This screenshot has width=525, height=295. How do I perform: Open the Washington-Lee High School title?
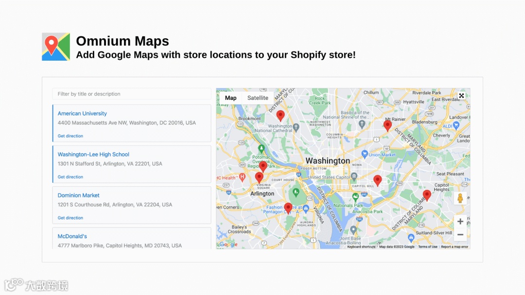click(93, 154)
